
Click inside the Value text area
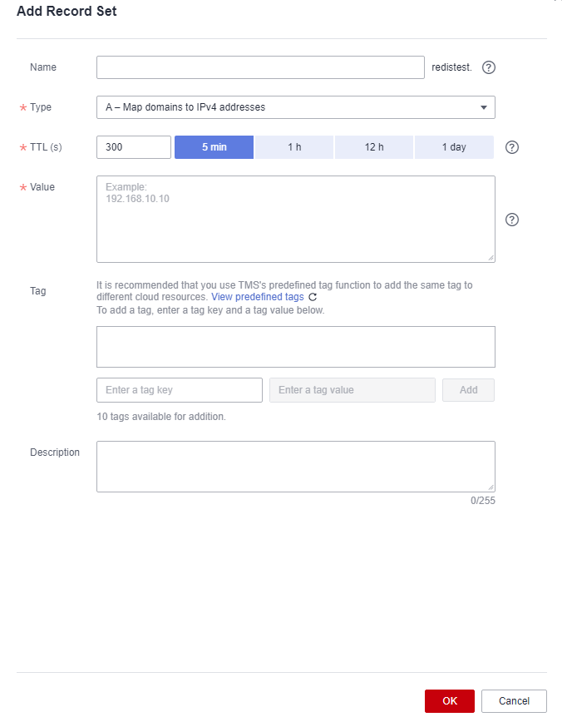[x=295, y=220]
